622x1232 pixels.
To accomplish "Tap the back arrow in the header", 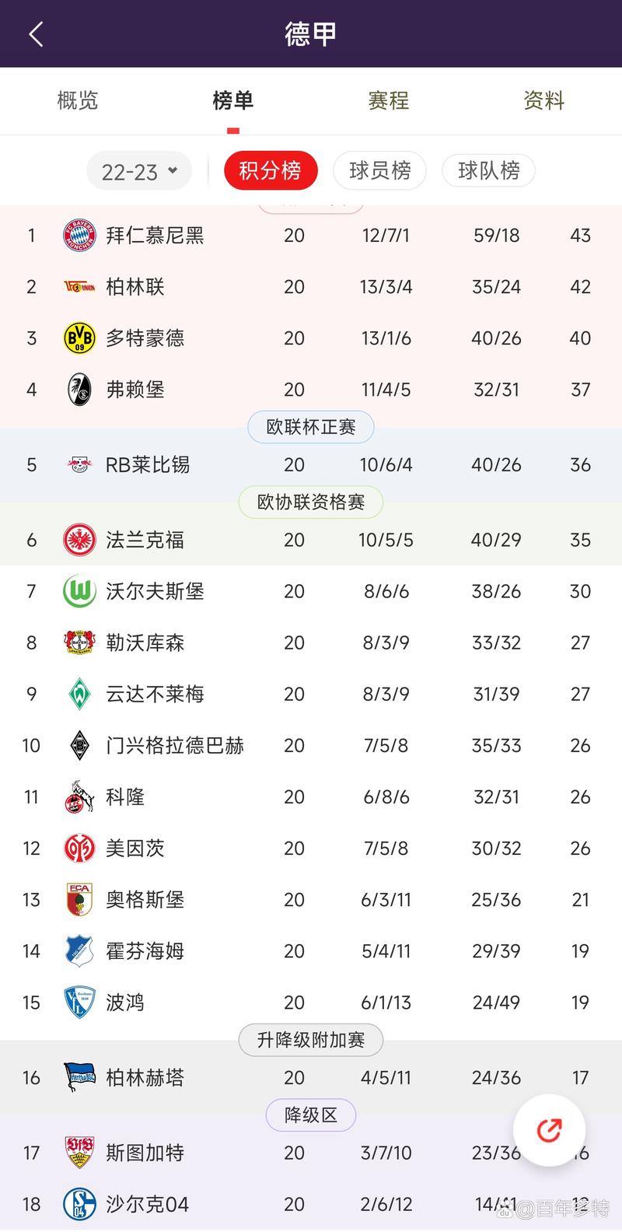I will point(34,33).
